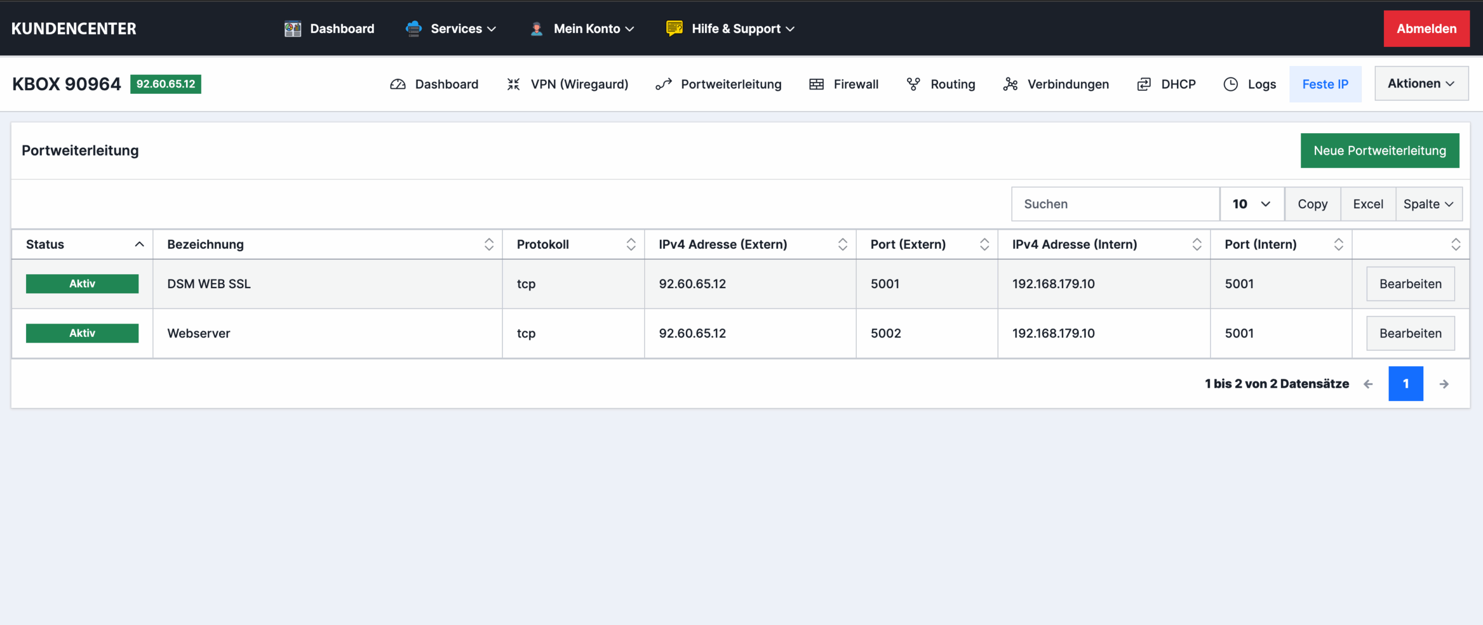Click Bearbeiten for the Webserver entry
1483x625 pixels.
coord(1410,333)
